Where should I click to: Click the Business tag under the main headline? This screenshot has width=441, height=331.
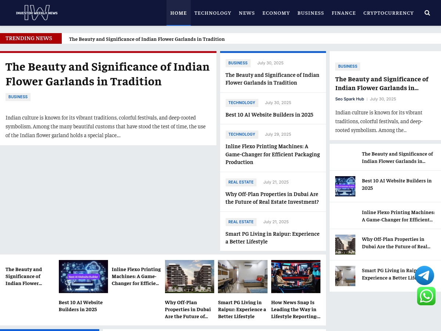click(x=18, y=97)
